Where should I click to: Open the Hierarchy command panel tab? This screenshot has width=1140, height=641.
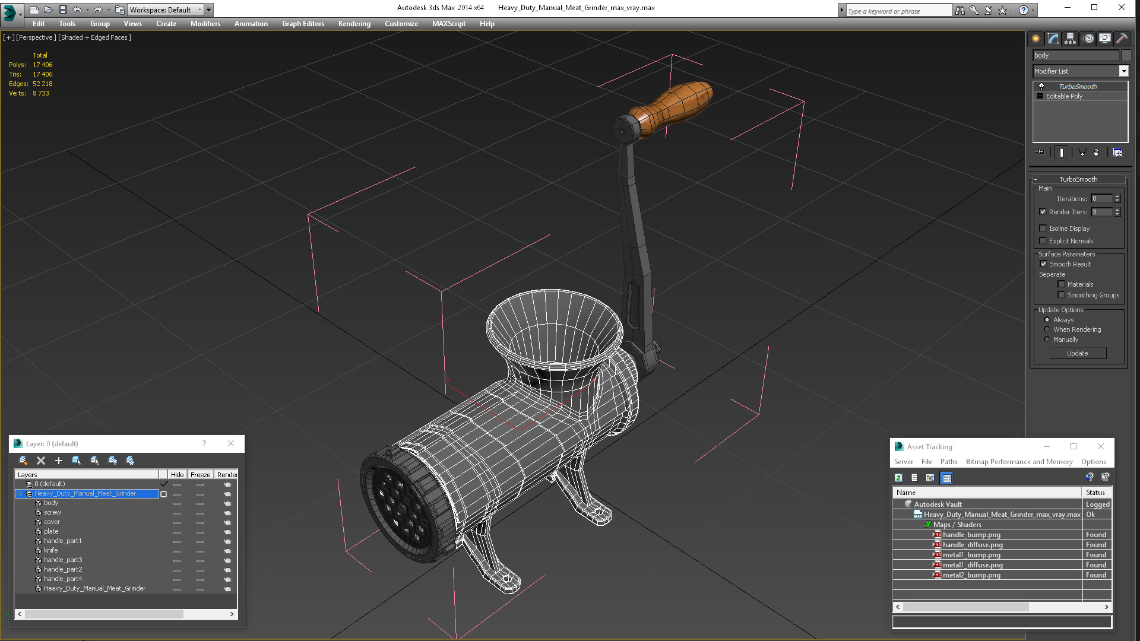[x=1070, y=39]
